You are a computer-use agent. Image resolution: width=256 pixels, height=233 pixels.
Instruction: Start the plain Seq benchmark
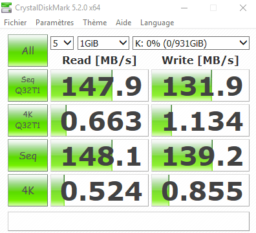click(x=28, y=155)
